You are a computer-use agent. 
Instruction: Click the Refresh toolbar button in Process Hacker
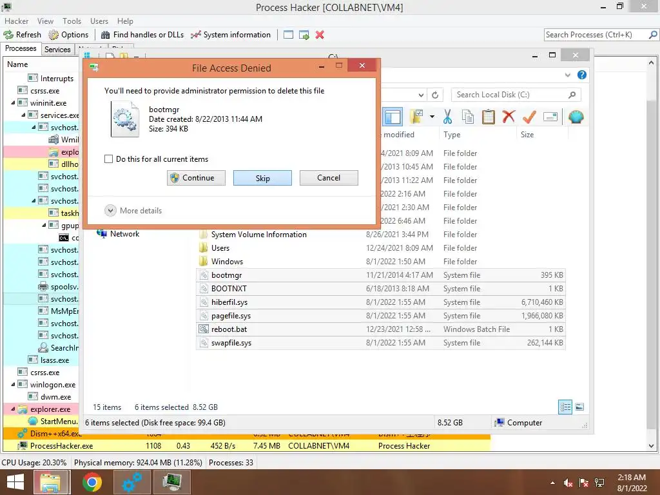click(23, 35)
